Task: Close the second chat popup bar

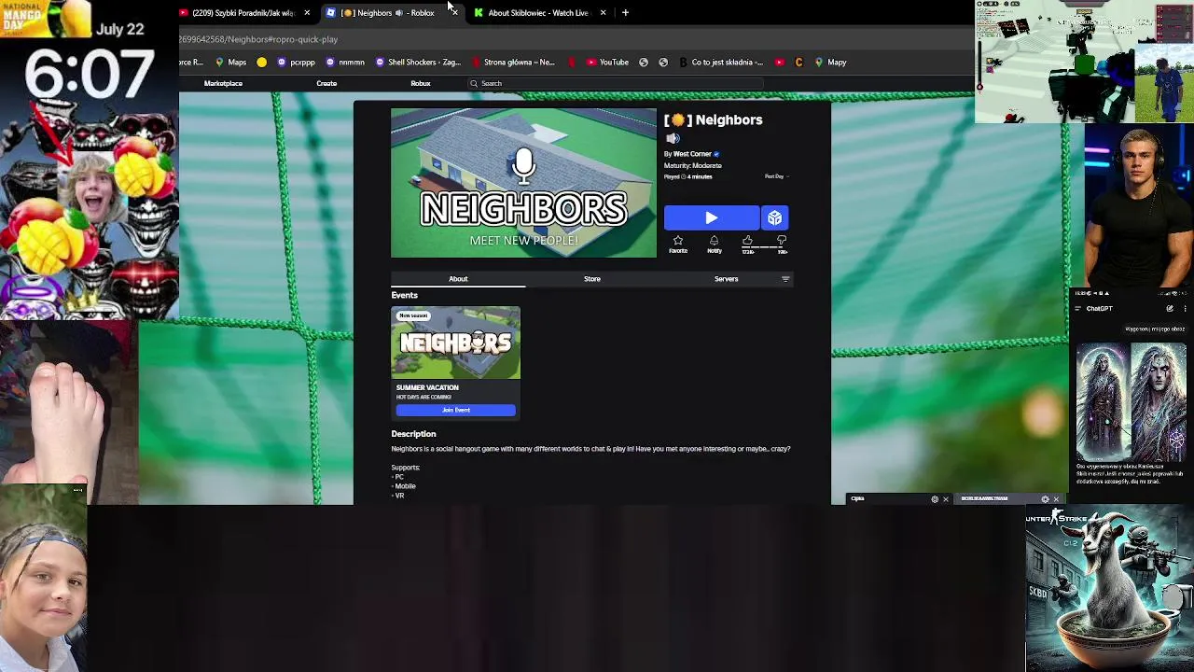Action: (1056, 499)
